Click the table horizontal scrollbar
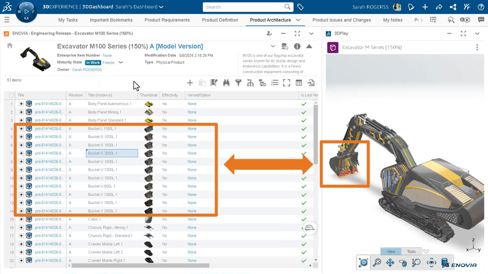This screenshot has height=274, width=488. pos(140,265)
